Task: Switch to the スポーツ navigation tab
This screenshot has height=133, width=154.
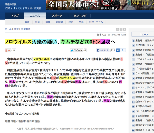Action: [x=57, y=16]
